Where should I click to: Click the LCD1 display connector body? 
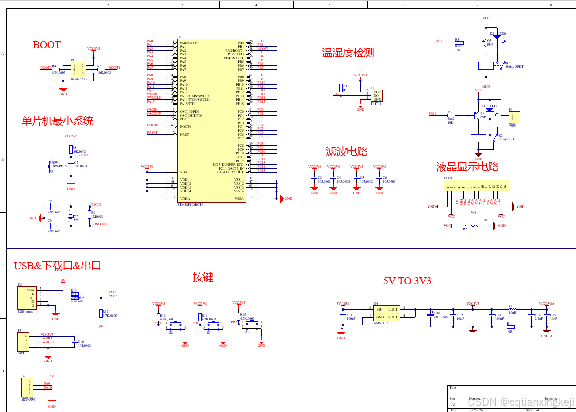(477, 185)
